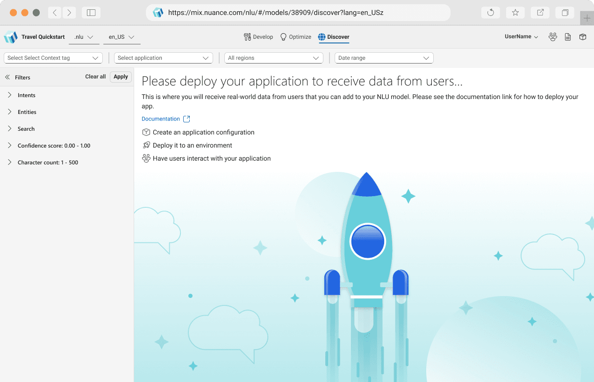Click the rocket icon beside Deploy it
Screen dimensions: 594x382
146,145
